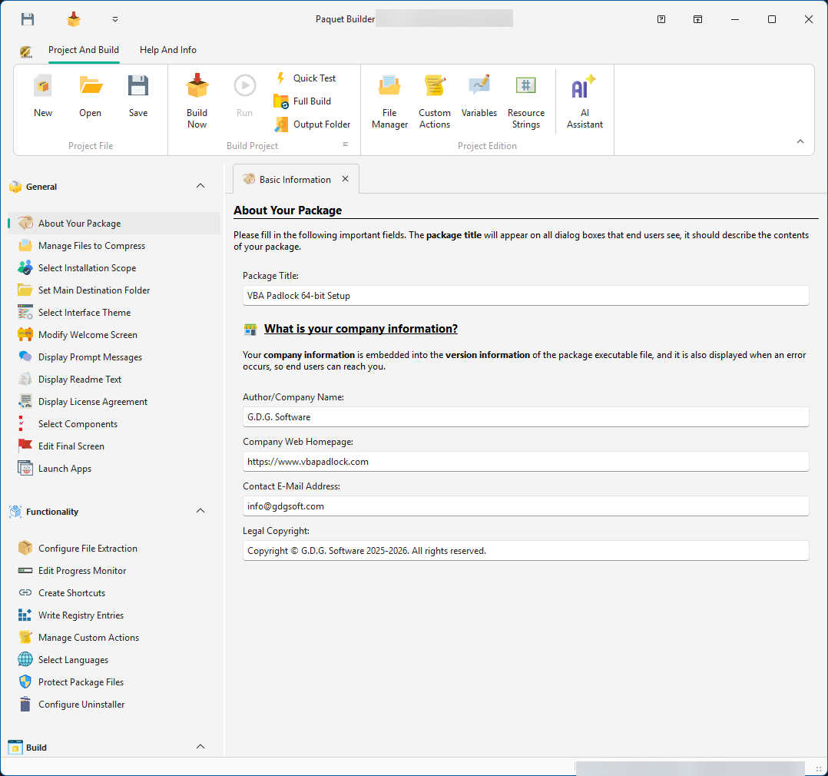This screenshot has height=776, width=828.
Task: Collapse the ribbon with the chevron arrow
Action: click(x=800, y=141)
